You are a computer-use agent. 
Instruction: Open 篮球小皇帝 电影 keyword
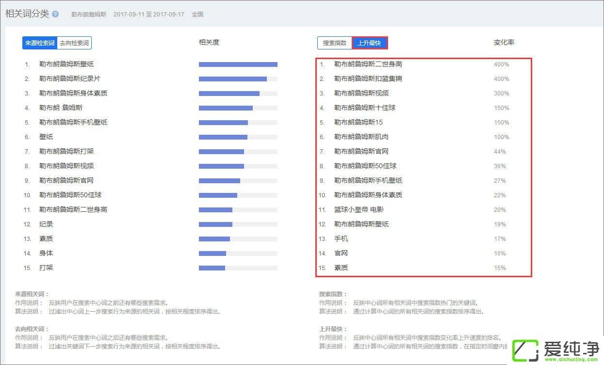point(359,209)
